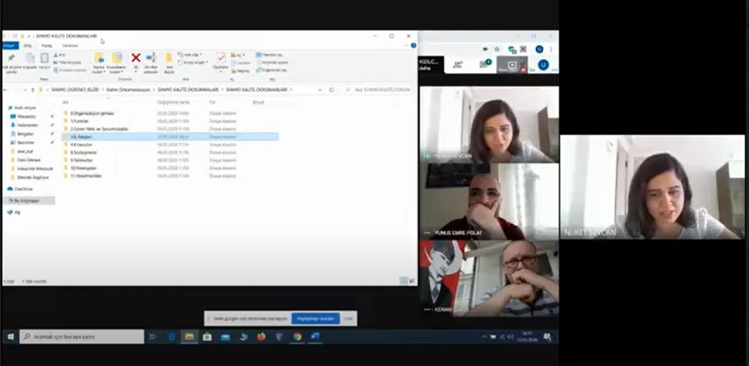Image resolution: width=749 pixels, height=366 pixels.
Task: Open the Copy To (Kopyalama hedefi) dropdown
Action: tap(116, 62)
